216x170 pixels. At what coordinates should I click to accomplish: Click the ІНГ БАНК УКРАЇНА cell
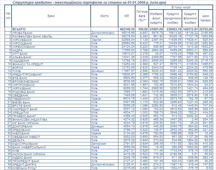click(x=51, y=123)
